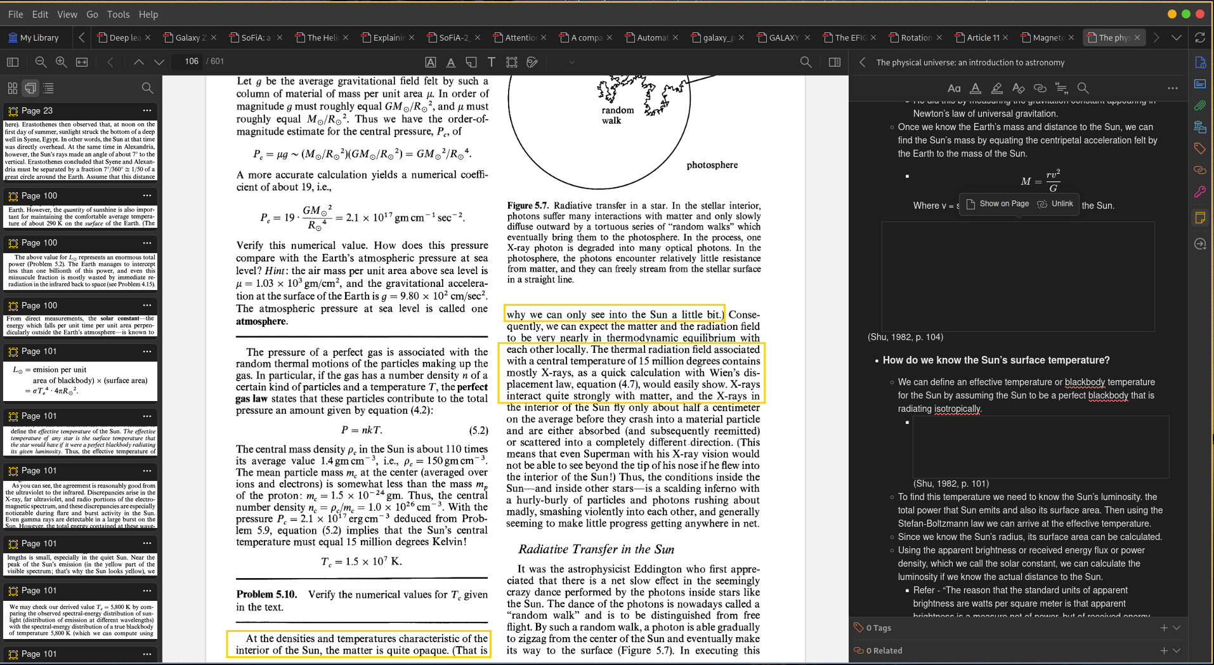1214x665 pixels.
Task: Insert a link in the note
Action: (x=1040, y=88)
